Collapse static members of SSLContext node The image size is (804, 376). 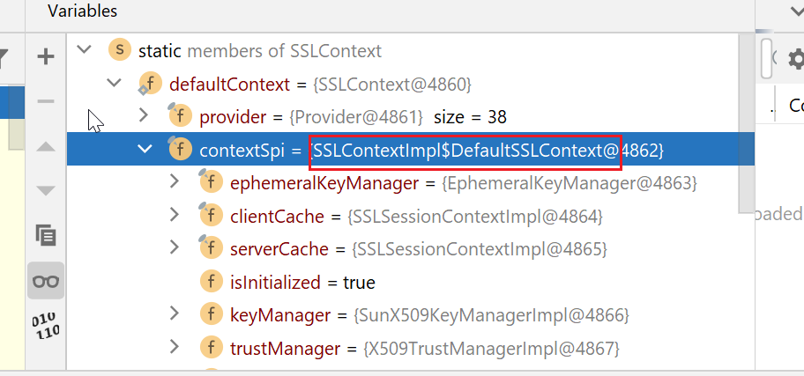tap(85, 50)
